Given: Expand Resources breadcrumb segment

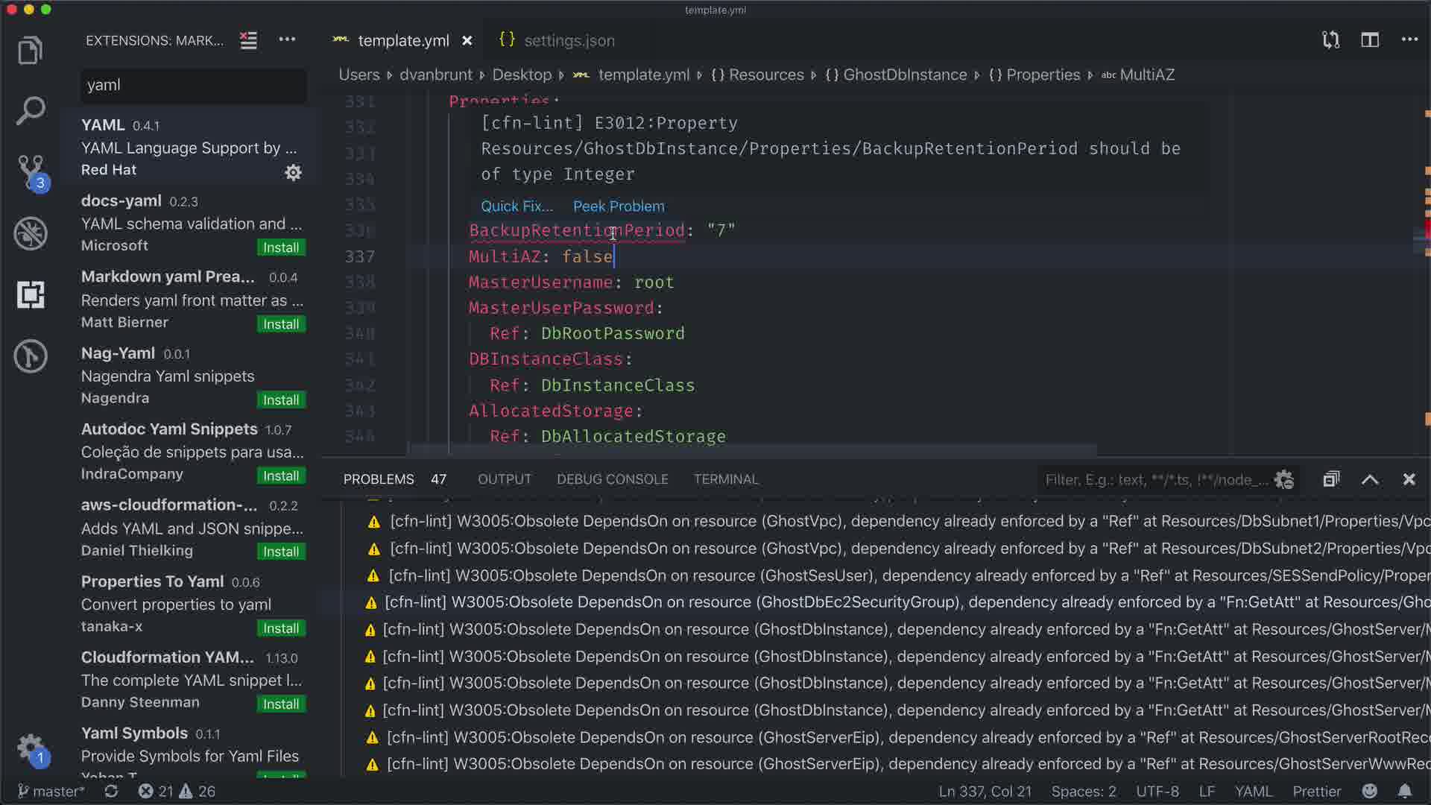Looking at the screenshot, I should (765, 75).
